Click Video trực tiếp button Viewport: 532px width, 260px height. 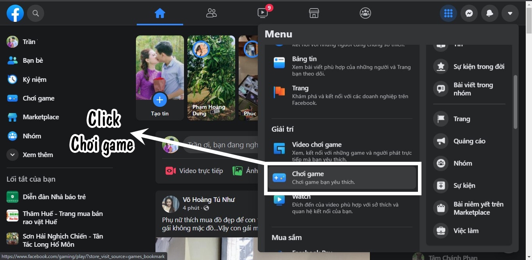point(194,171)
